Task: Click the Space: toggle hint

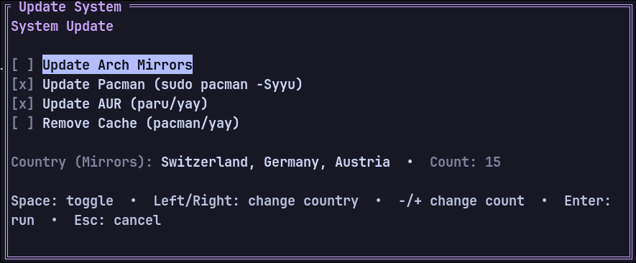Action: 62,201
